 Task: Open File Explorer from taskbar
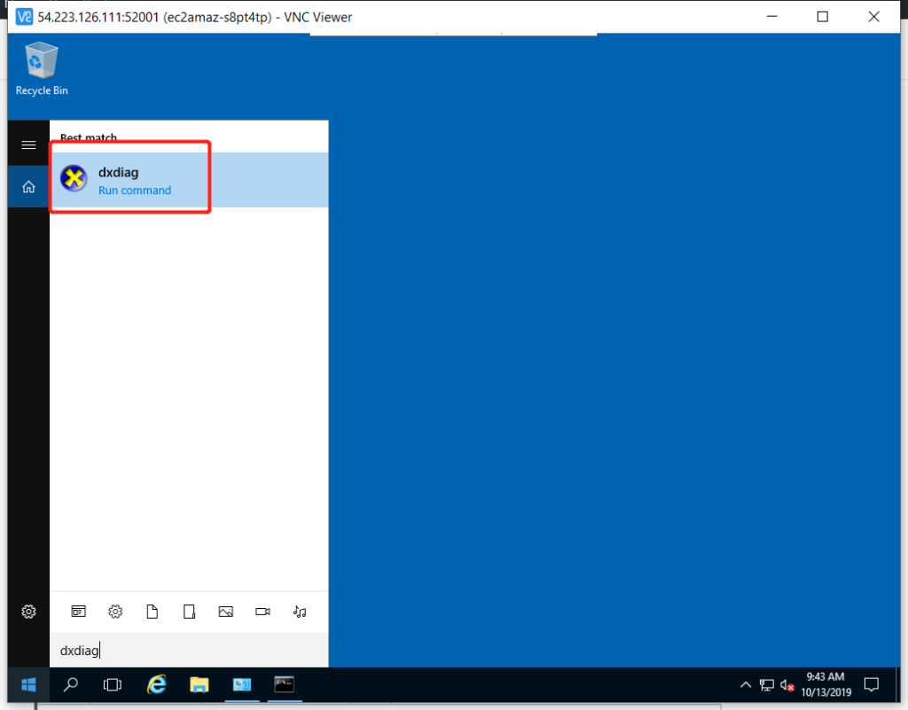(x=199, y=684)
